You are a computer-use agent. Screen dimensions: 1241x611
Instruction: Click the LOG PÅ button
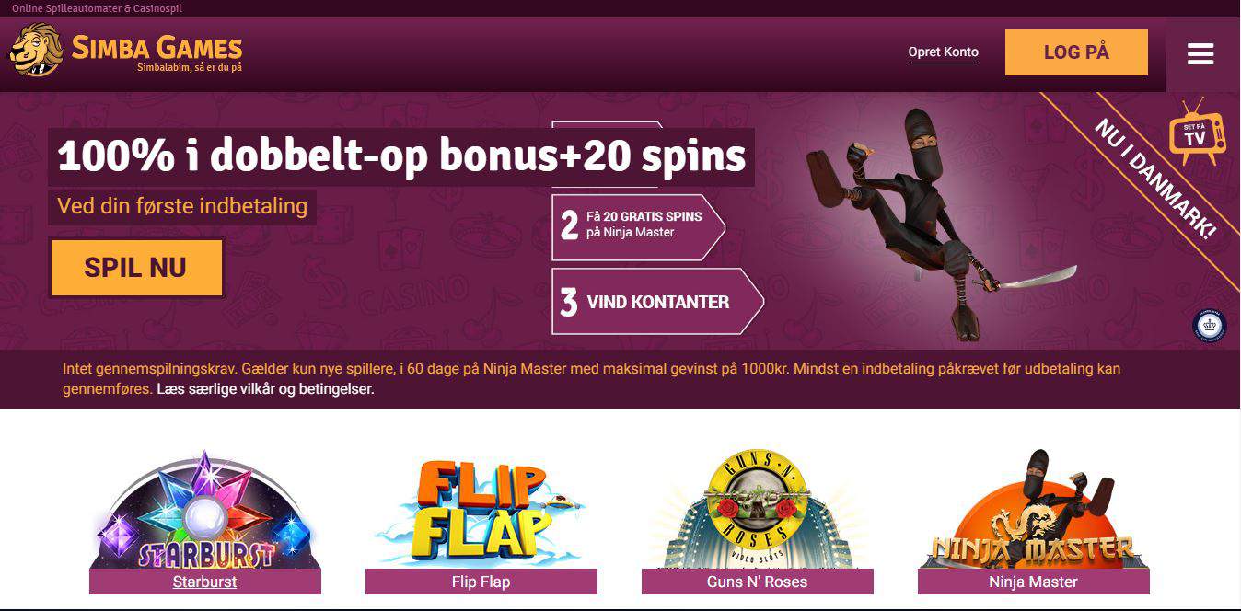pos(1076,52)
